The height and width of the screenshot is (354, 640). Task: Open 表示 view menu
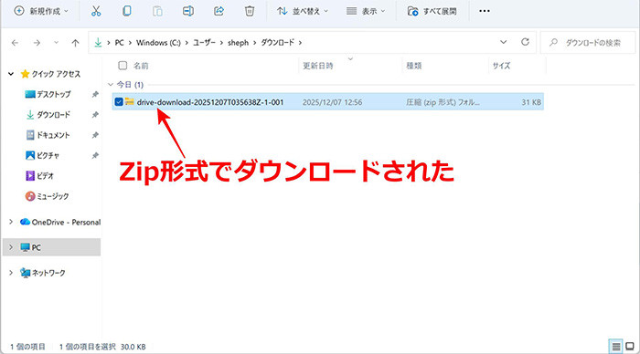tap(366, 11)
